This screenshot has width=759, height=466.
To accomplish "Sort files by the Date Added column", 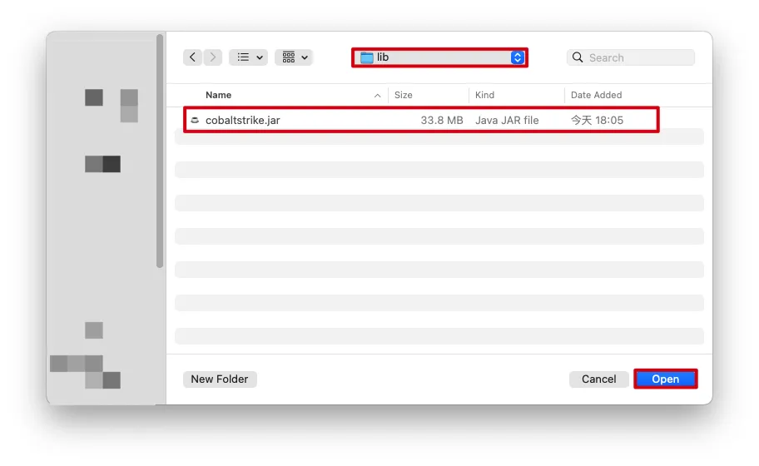I will pos(596,95).
